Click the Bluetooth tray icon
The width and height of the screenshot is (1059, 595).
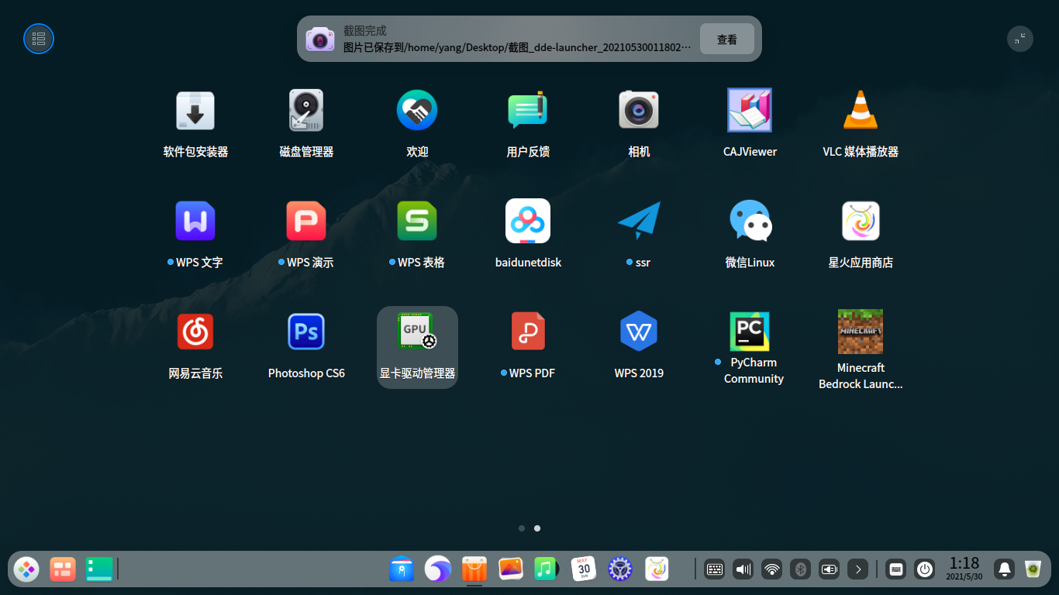click(800, 569)
